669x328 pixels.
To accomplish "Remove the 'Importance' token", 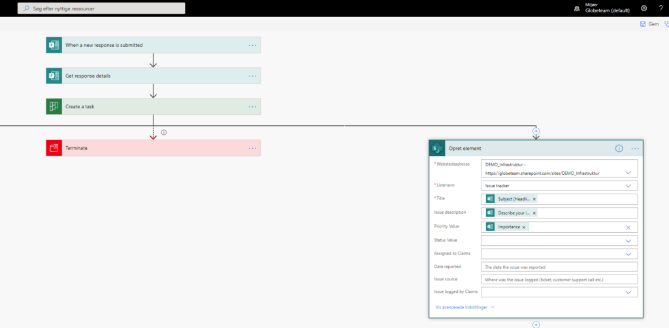I will pos(523,228).
